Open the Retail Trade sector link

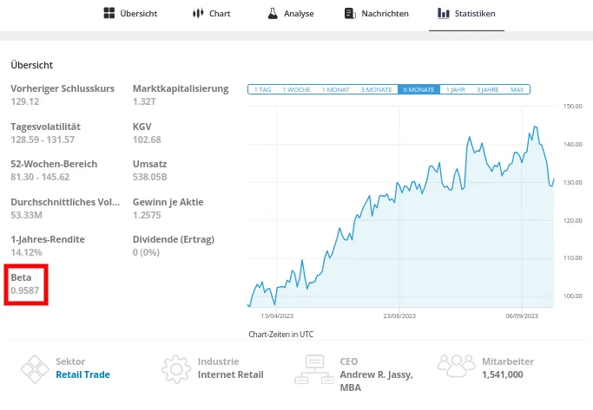(82, 375)
